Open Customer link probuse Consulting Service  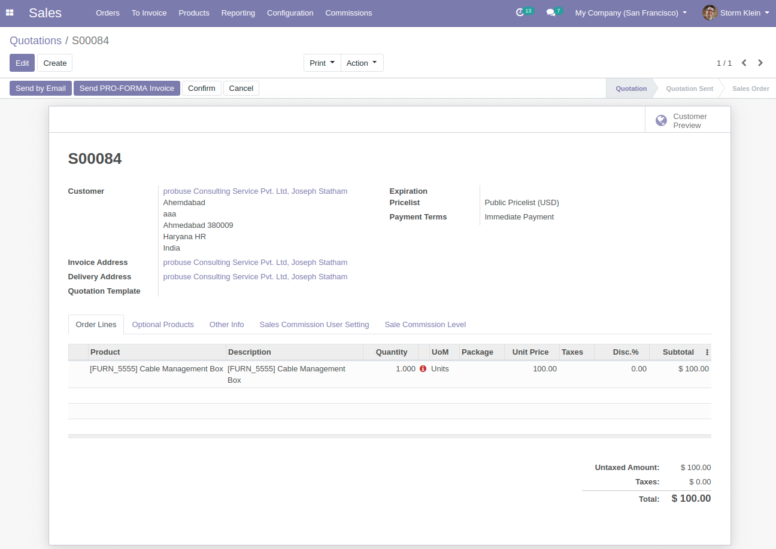[255, 191]
